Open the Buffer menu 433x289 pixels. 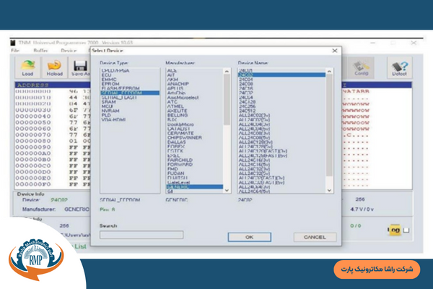pos(40,51)
